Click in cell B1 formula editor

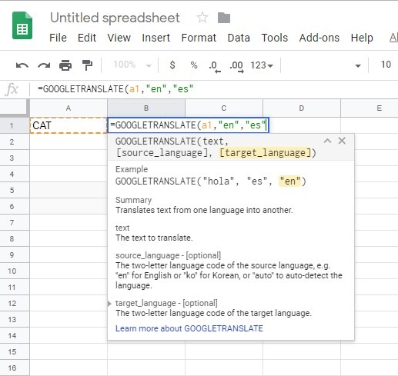188,125
